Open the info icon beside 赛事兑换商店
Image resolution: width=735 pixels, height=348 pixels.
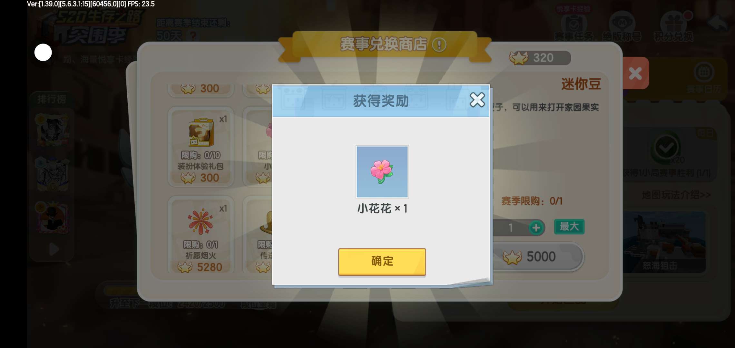(x=439, y=45)
